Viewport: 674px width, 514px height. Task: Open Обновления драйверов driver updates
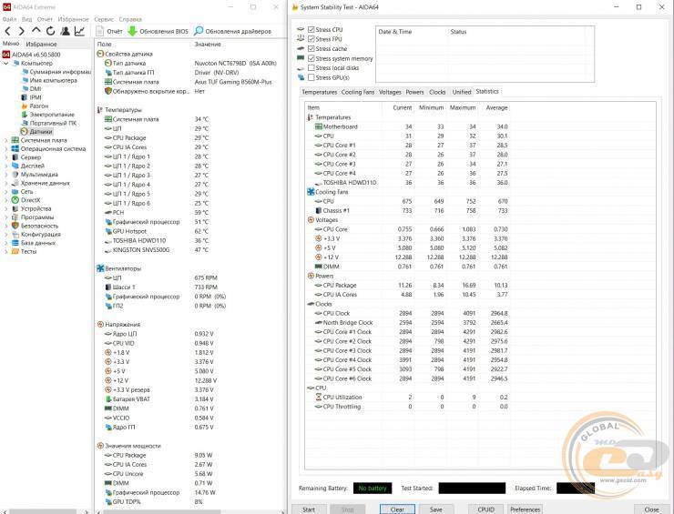tap(232, 31)
